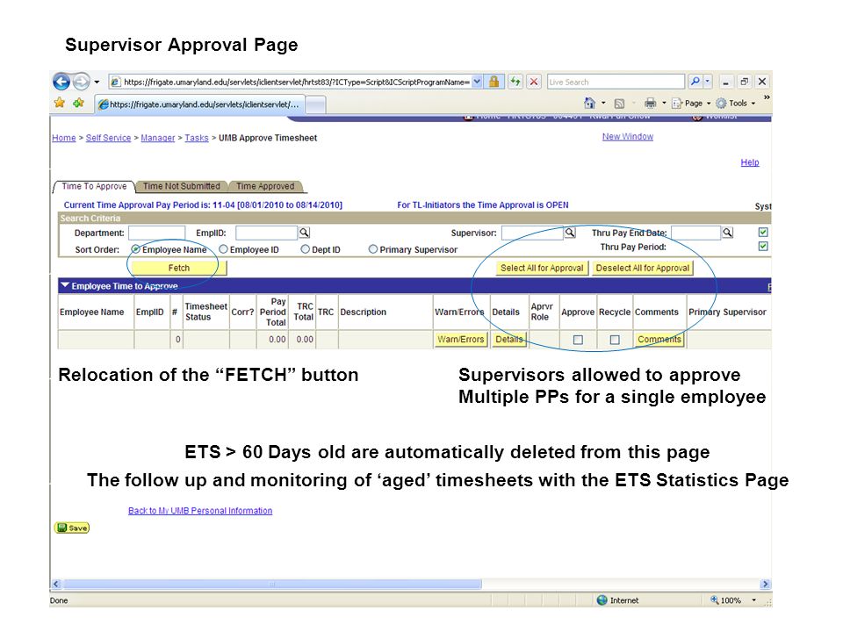Expand the toolbar overflow chevron
This screenshot has height=632, width=843.
767,97
